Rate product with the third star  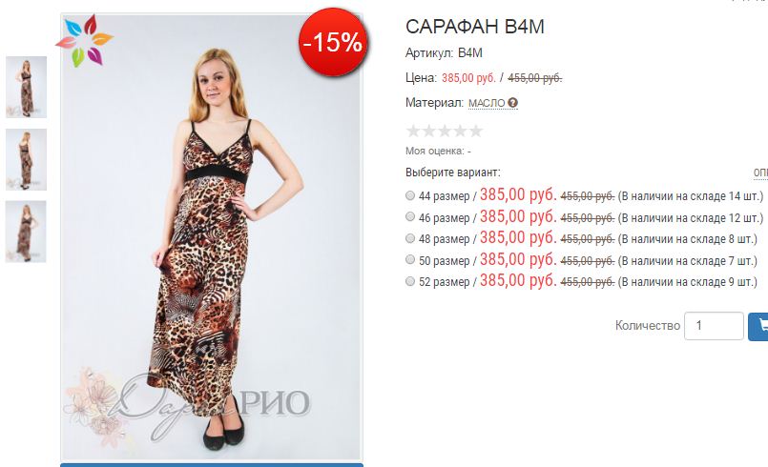445,131
